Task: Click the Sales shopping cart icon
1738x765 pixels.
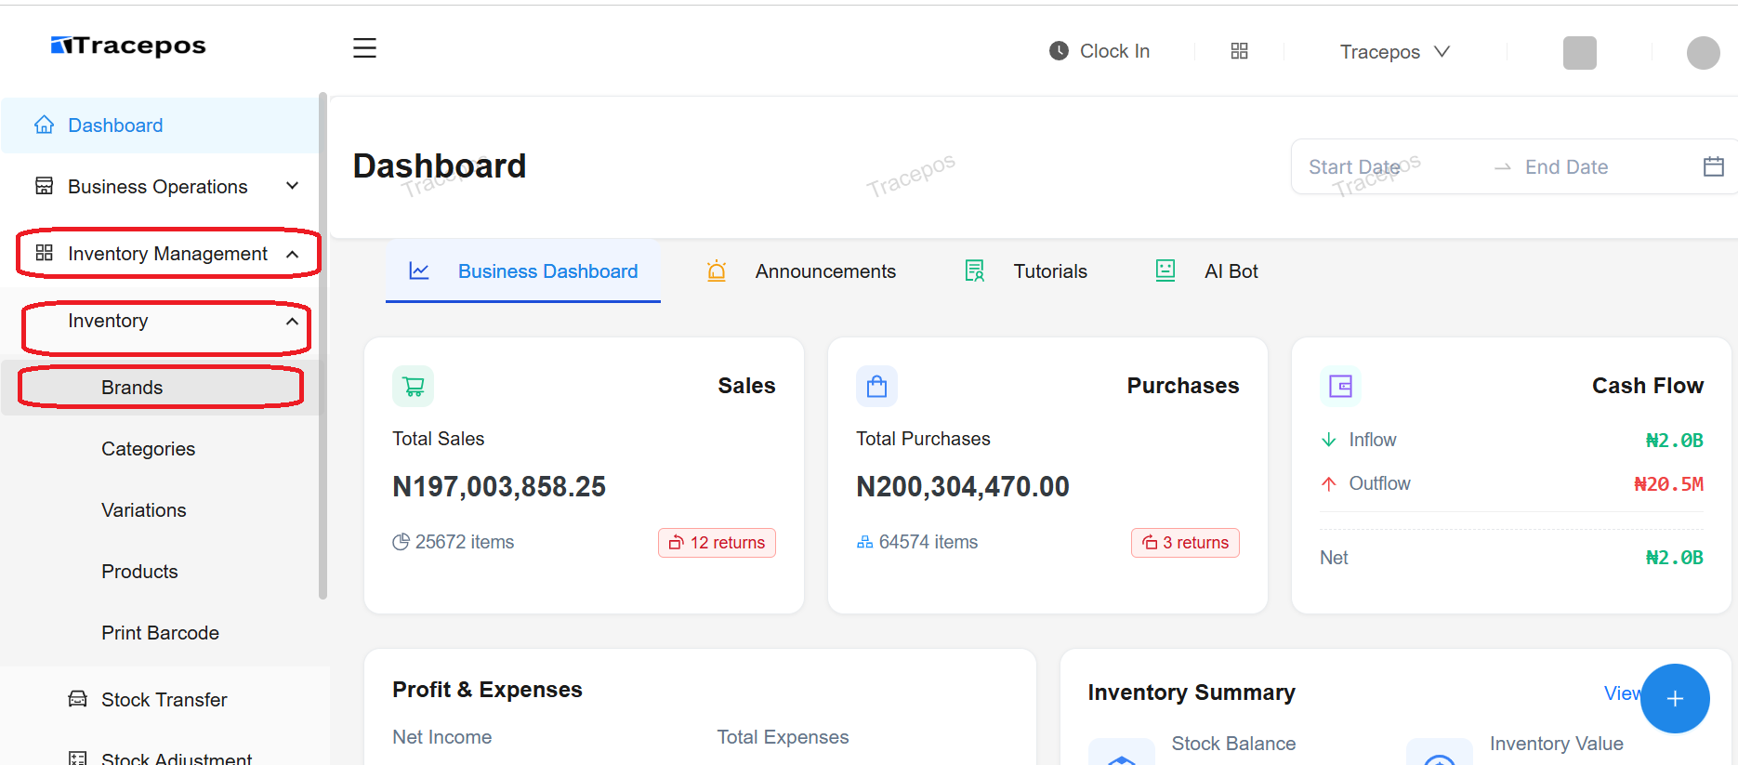Action: [414, 386]
